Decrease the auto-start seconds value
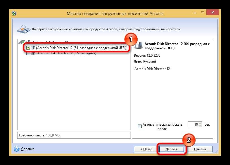230x165 pixels. (200, 125)
